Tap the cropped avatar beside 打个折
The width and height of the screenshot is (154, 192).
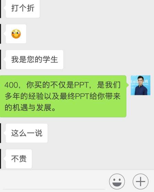pos(0,8)
